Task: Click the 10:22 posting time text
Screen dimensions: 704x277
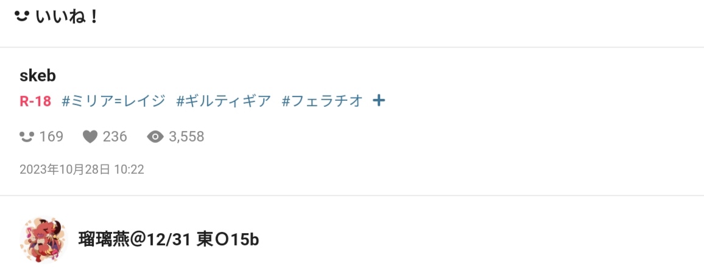Action: [129, 169]
